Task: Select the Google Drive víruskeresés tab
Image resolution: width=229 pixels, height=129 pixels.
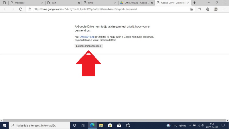Action: pyautogui.click(x=173, y=3)
